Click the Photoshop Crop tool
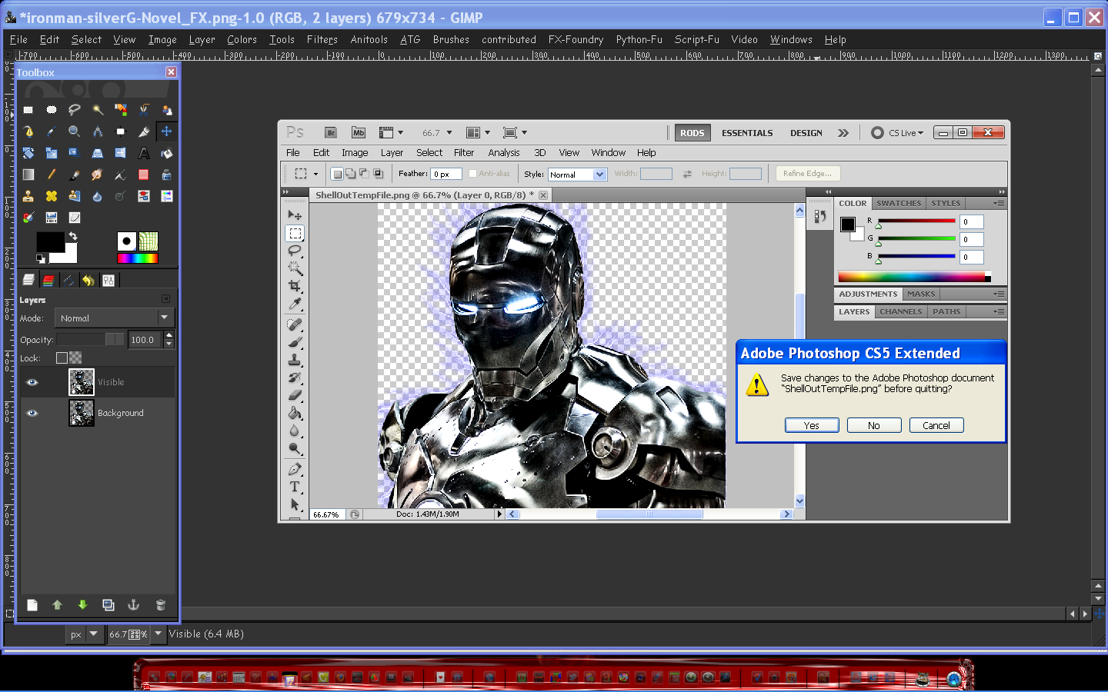Image resolution: width=1108 pixels, height=692 pixels. click(x=295, y=286)
